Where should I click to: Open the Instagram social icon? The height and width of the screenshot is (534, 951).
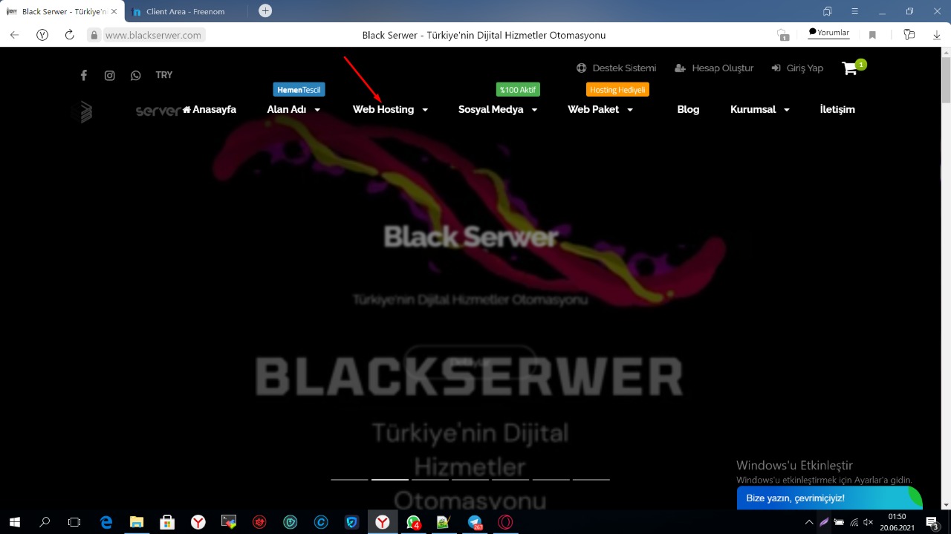[109, 75]
